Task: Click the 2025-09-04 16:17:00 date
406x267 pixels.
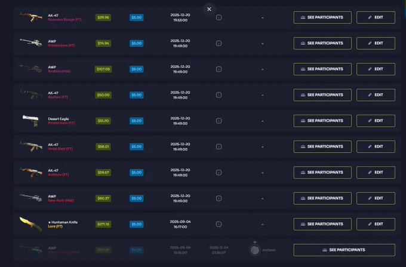Action: (x=180, y=224)
